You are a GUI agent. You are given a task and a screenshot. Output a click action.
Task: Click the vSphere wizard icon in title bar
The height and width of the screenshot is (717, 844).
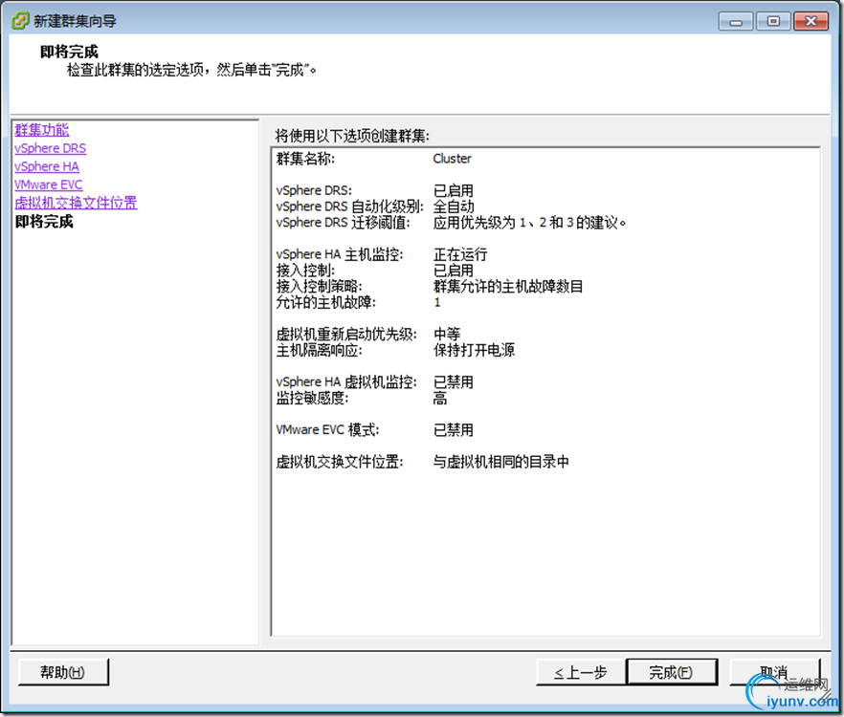point(18,19)
